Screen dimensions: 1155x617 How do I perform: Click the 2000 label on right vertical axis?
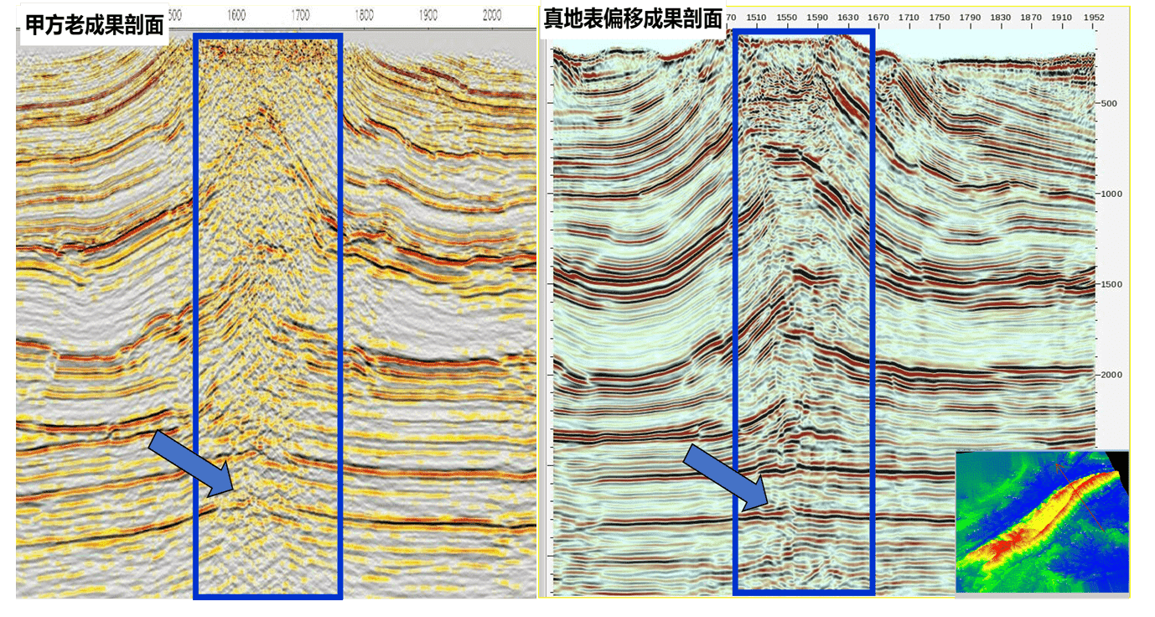1112,375
